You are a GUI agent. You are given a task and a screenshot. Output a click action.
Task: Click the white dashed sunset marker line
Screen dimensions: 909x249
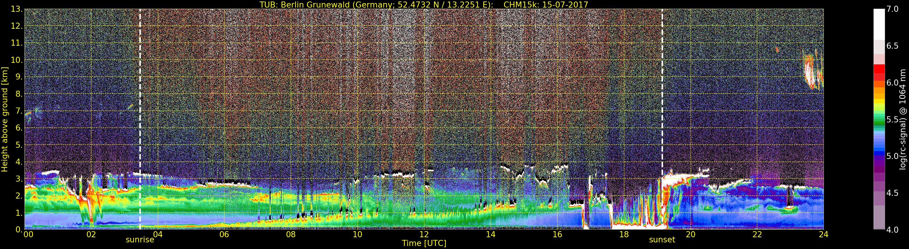click(x=662, y=119)
